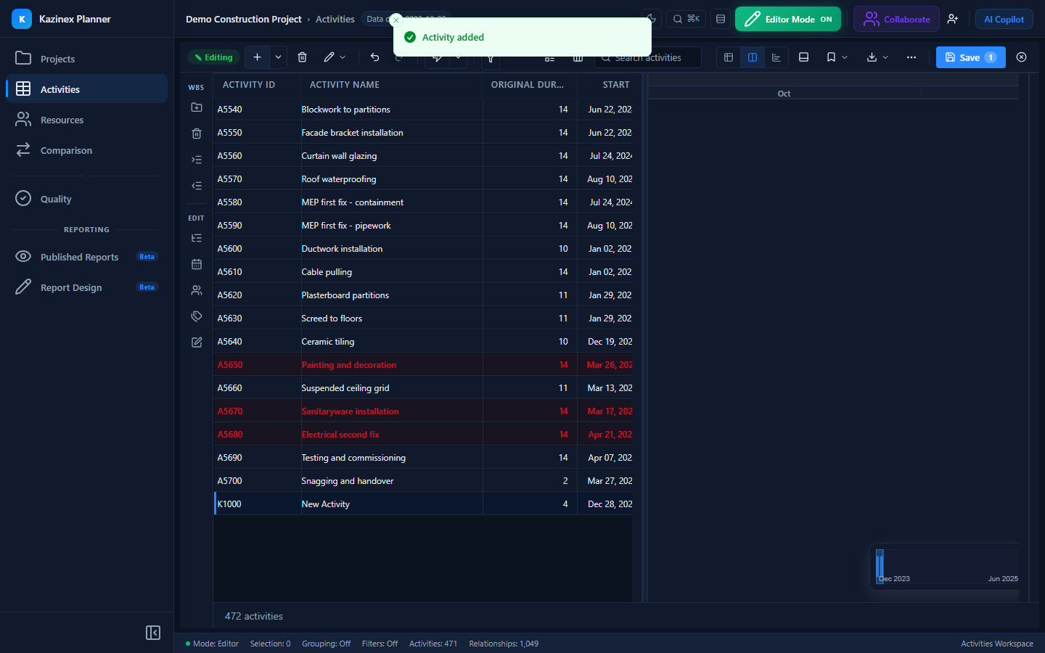Open the relationships tree edit tool

197,238
